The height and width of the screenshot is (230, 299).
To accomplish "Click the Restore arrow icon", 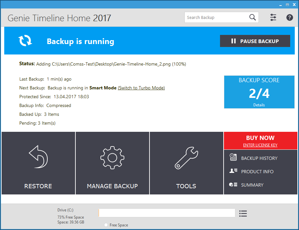I will (38, 157).
